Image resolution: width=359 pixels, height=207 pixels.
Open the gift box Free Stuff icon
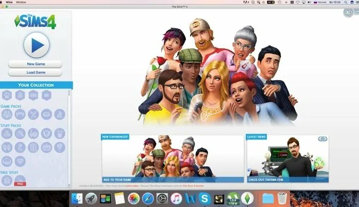point(7,180)
